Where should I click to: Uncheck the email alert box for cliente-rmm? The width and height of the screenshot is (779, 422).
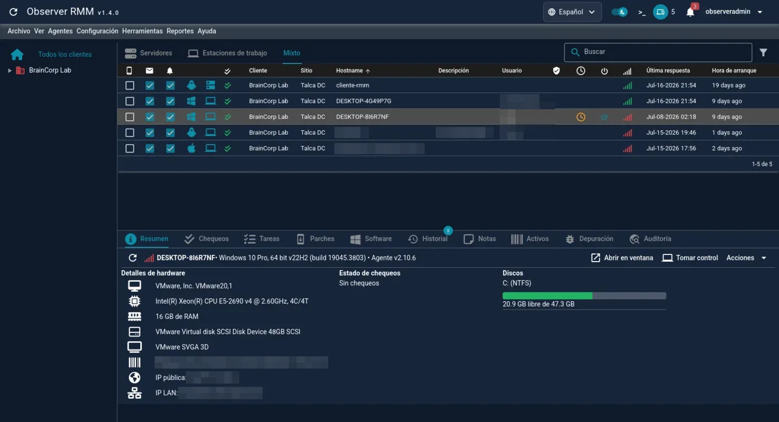click(150, 85)
